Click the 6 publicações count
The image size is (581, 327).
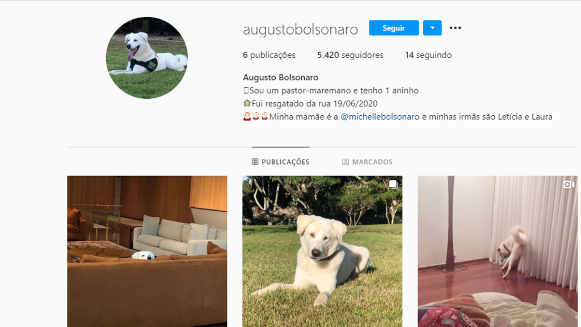click(269, 55)
